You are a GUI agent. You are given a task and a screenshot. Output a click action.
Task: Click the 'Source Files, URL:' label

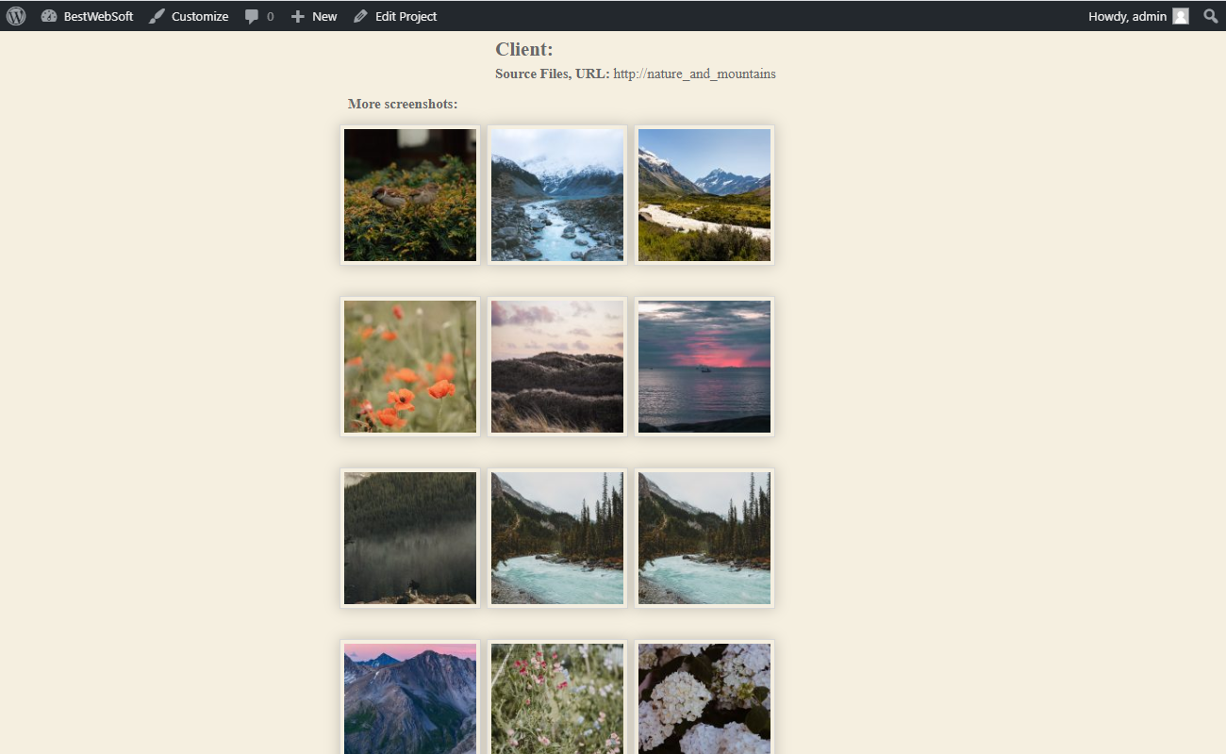point(553,74)
